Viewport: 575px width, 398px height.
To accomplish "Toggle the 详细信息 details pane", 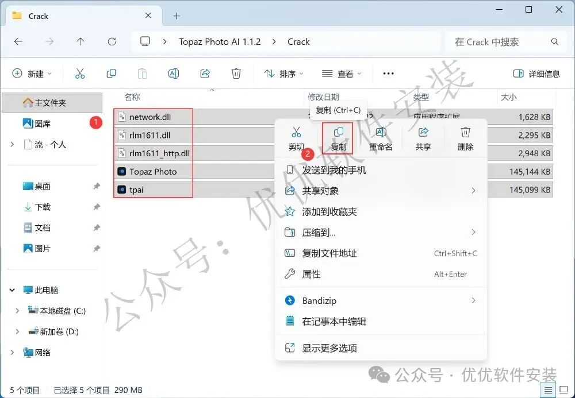I will click(x=536, y=74).
